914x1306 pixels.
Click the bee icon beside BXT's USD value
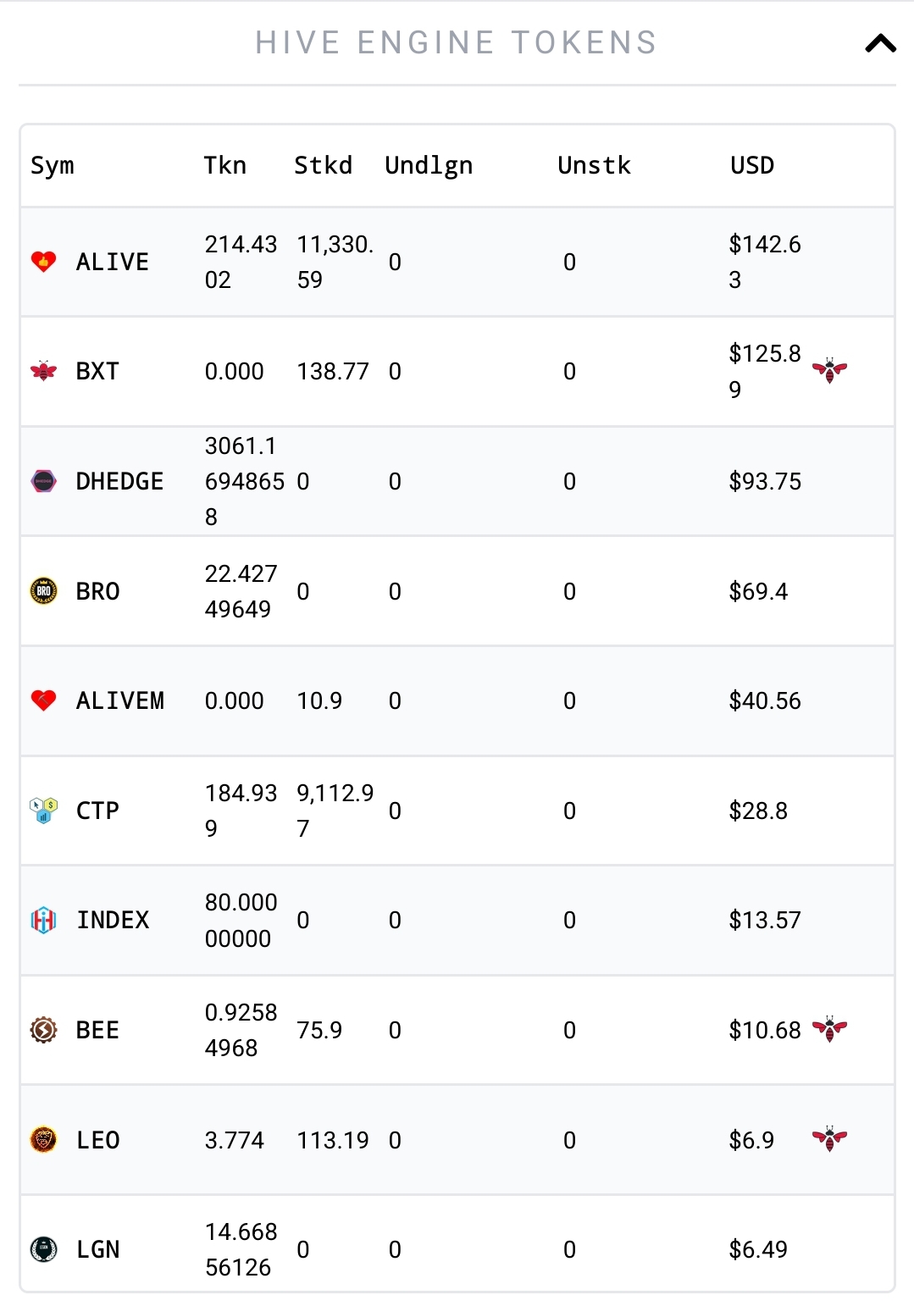[x=829, y=370]
